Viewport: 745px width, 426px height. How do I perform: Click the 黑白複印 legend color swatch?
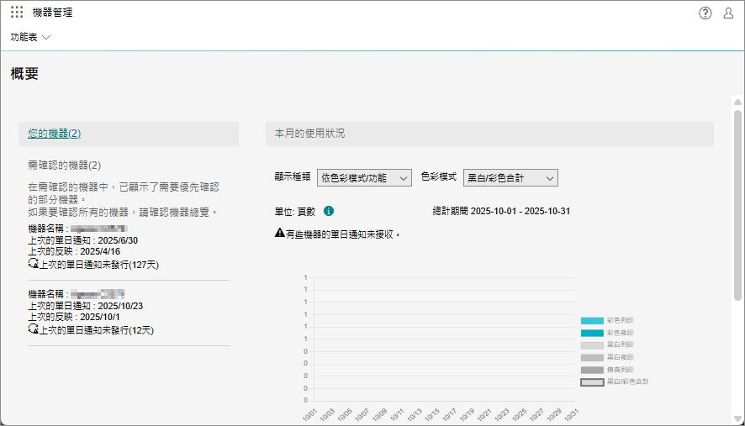(x=592, y=358)
